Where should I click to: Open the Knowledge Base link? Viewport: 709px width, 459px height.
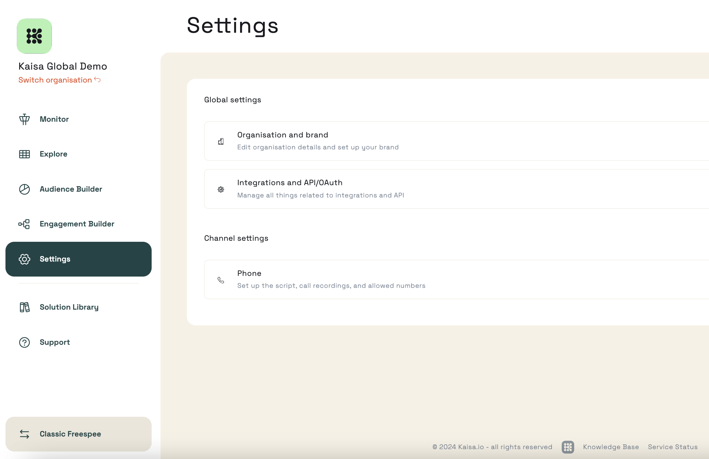[x=611, y=447]
